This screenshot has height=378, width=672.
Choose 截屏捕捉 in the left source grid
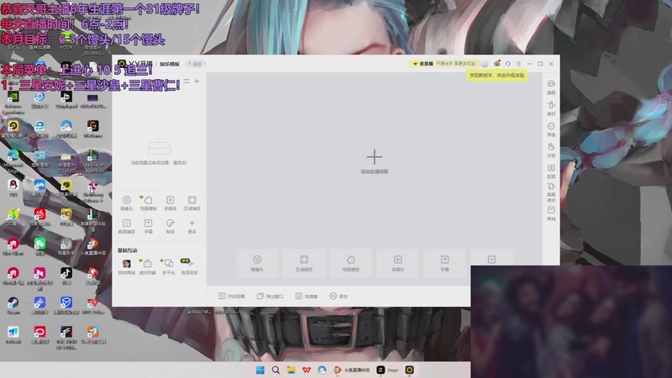tap(127, 226)
